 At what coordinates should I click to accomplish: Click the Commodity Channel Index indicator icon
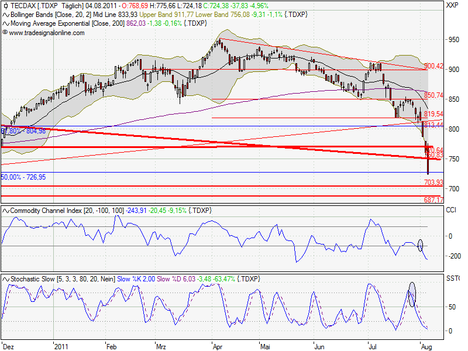6,211
